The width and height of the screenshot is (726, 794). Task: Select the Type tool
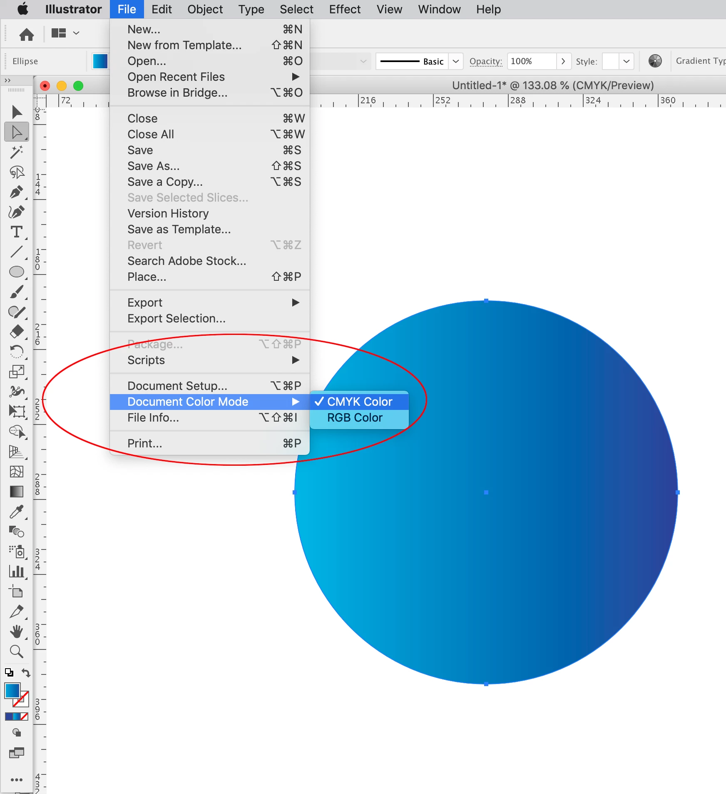point(17,232)
